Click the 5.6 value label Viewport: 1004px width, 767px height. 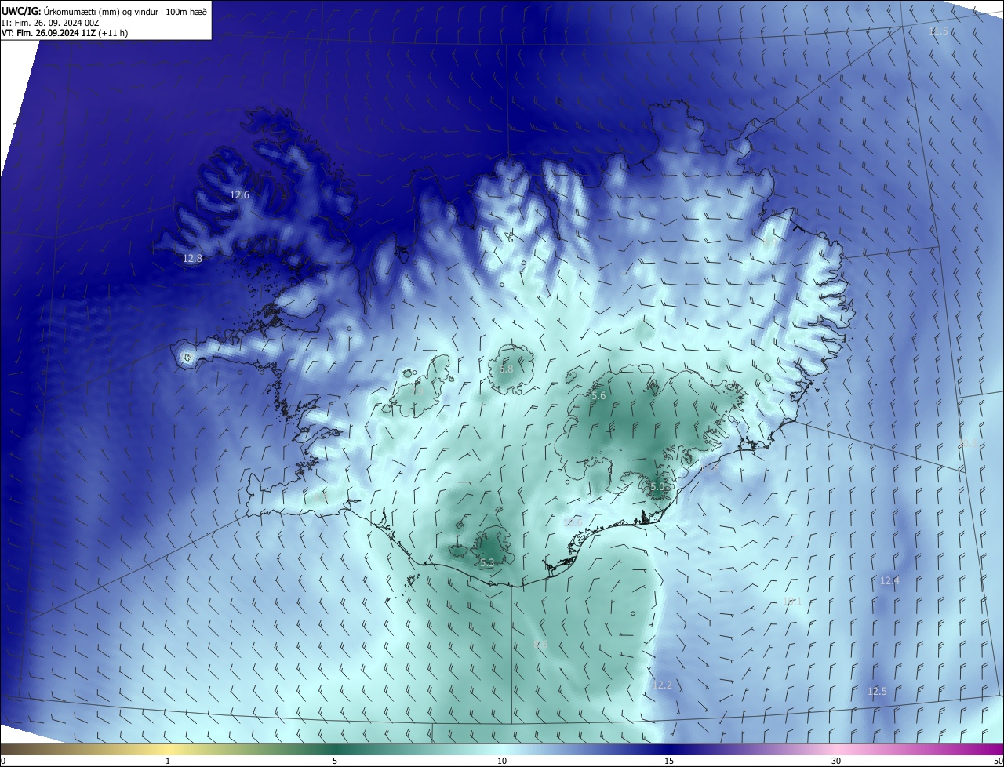(598, 396)
